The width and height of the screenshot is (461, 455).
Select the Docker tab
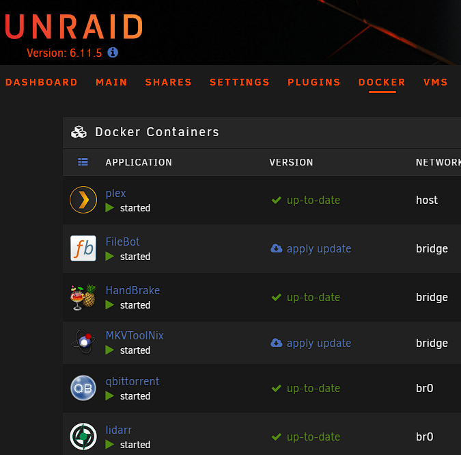pos(382,82)
